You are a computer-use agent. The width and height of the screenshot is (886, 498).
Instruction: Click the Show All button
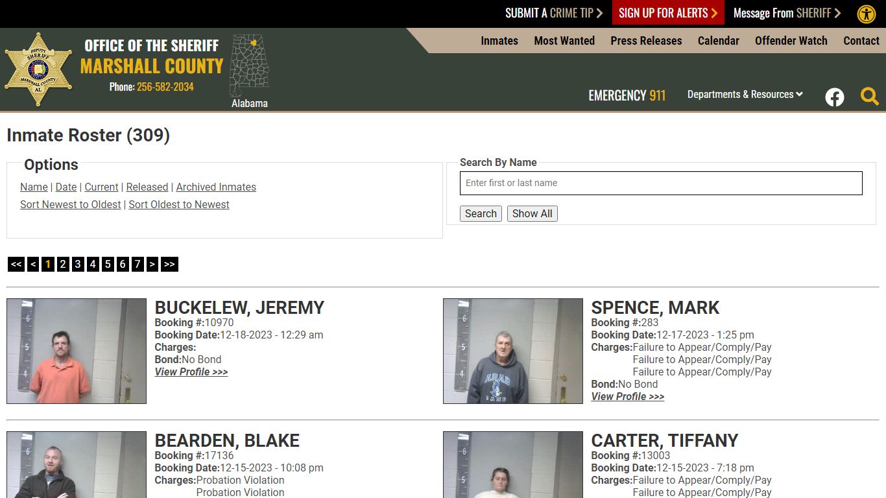[x=533, y=213]
